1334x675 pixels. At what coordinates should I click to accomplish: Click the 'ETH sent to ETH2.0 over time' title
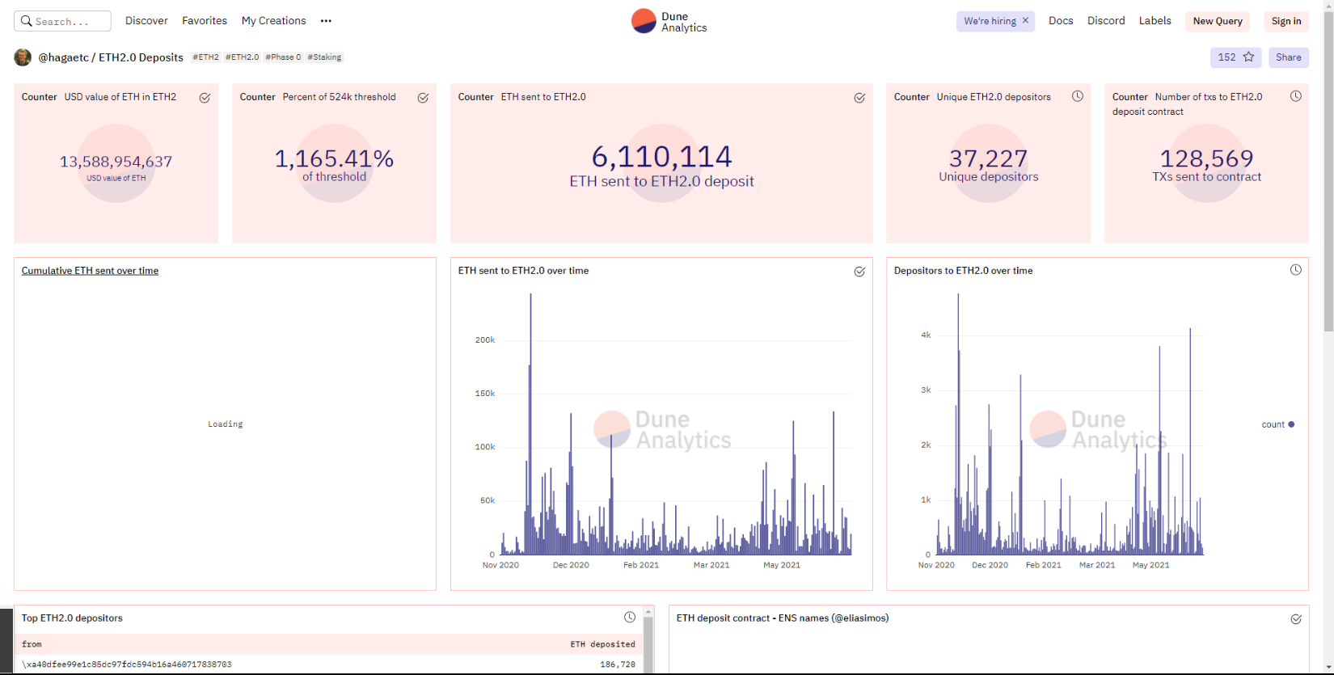(523, 271)
